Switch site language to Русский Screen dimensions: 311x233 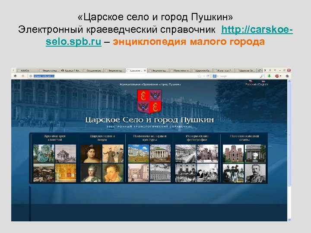pos(251,84)
